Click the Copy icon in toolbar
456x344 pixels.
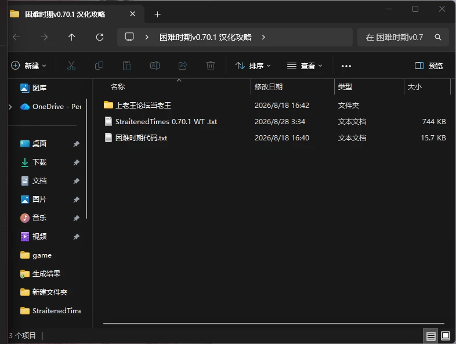tap(99, 66)
